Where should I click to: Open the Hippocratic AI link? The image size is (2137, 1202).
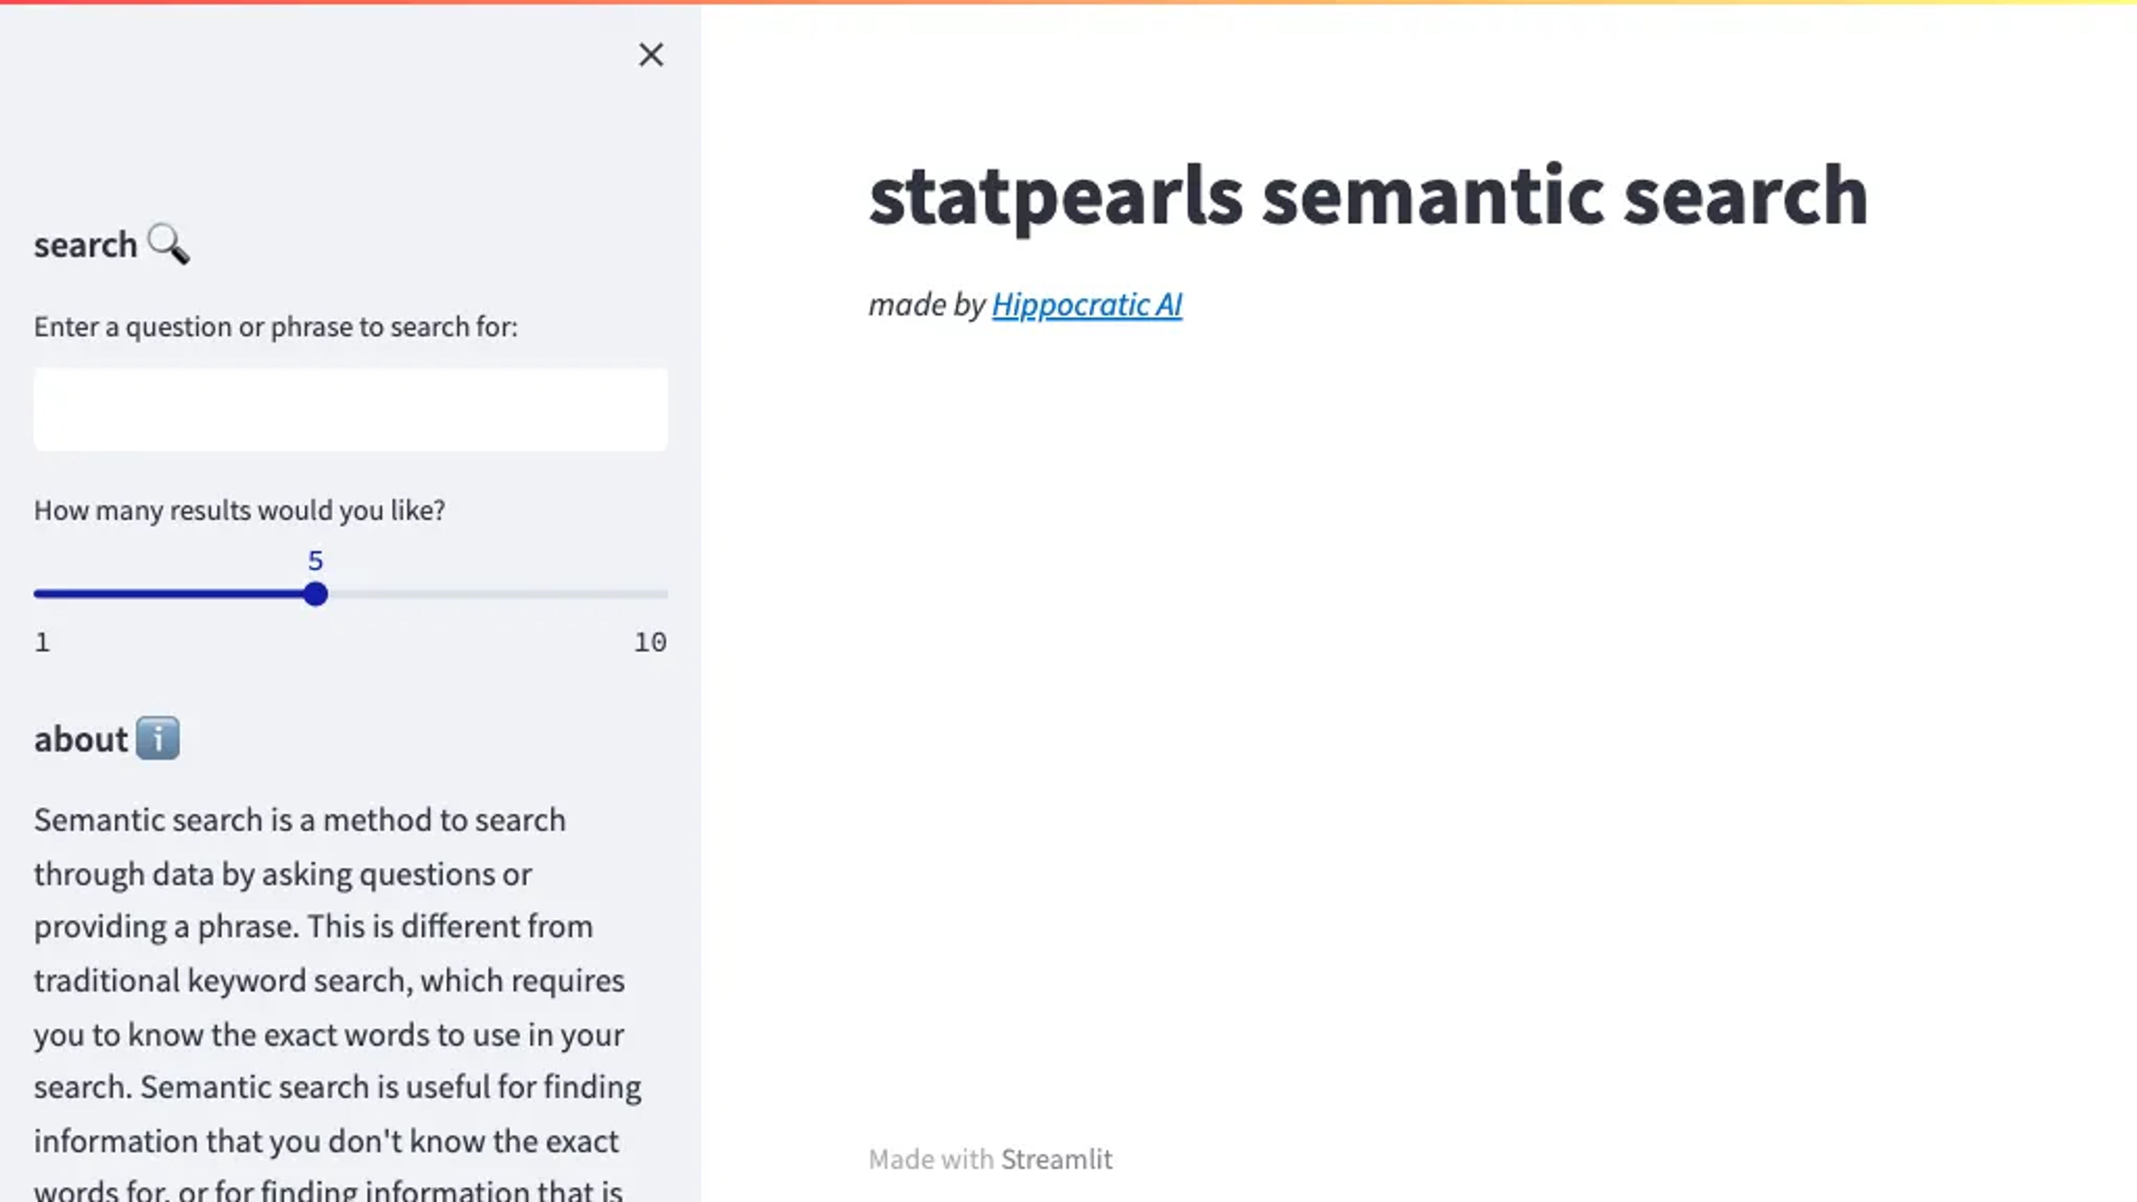[x=1087, y=304]
